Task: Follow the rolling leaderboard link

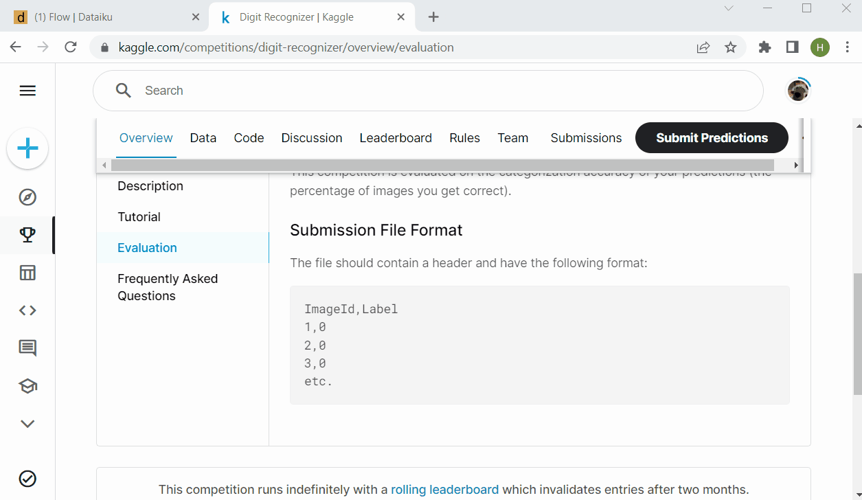Action: coord(445,490)
